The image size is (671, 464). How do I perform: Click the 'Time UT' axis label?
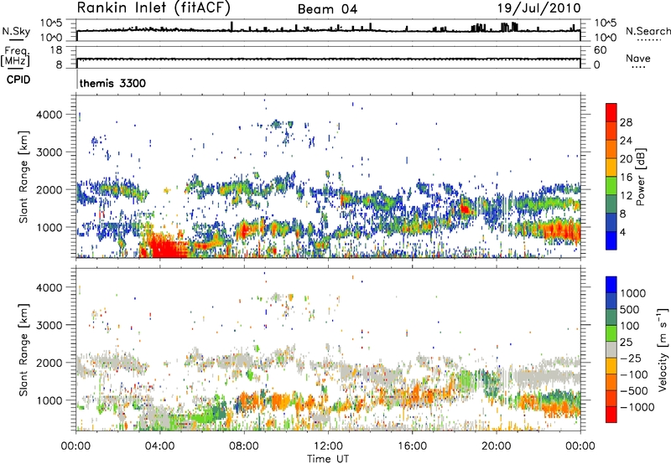click(328, 459)
